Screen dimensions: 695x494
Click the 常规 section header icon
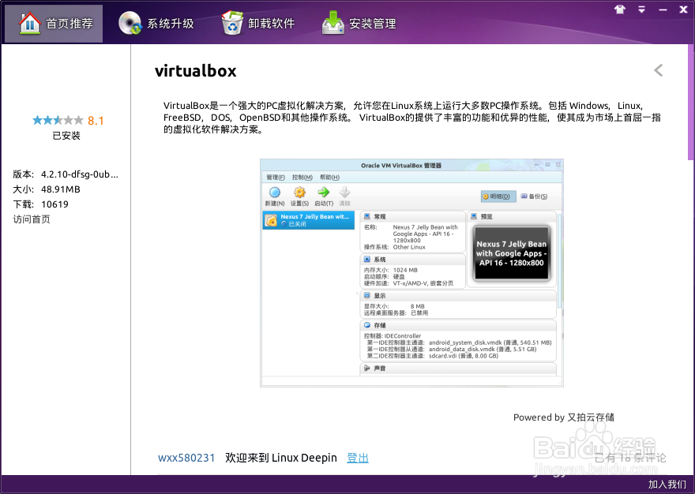point(367,216)
